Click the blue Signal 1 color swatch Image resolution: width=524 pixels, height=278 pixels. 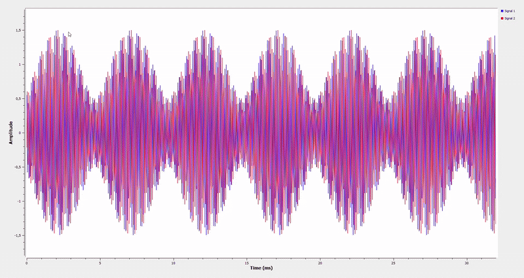click(x=502, y=11)
